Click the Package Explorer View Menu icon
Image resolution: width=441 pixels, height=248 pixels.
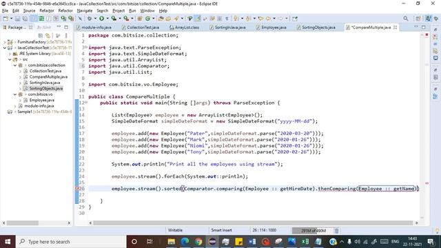pyautogui.click(x=66, y=35)
